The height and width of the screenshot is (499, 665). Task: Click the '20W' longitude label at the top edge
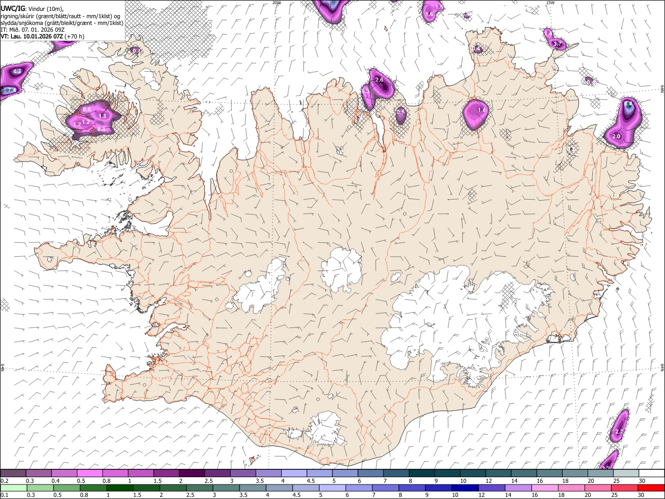tap(276, 3)
